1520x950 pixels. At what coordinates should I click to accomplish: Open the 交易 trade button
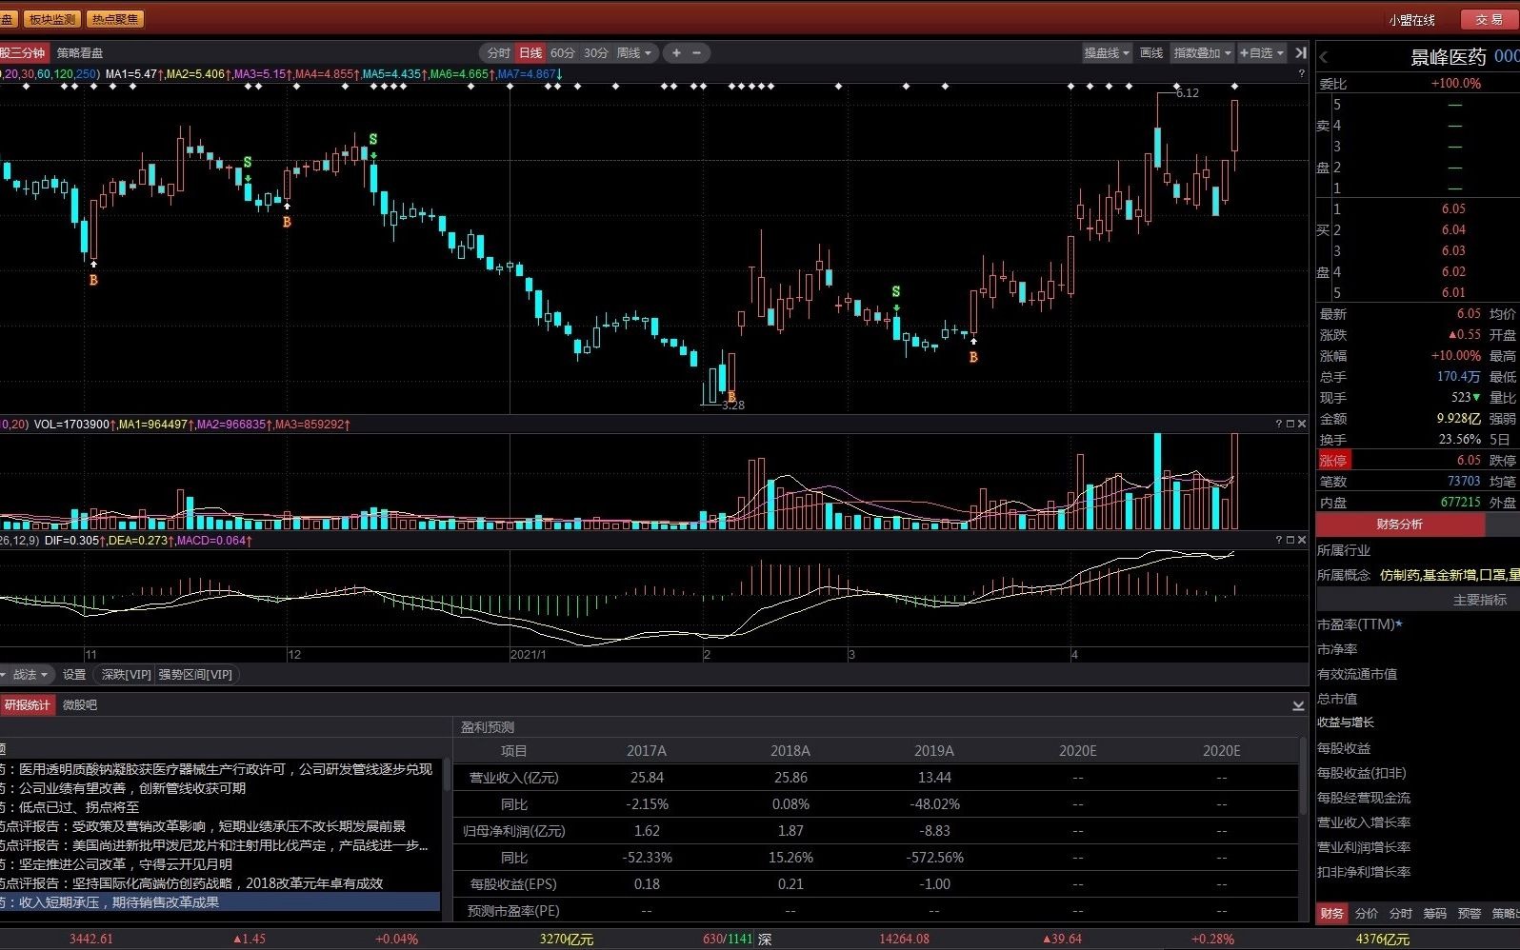(1489, 20)
